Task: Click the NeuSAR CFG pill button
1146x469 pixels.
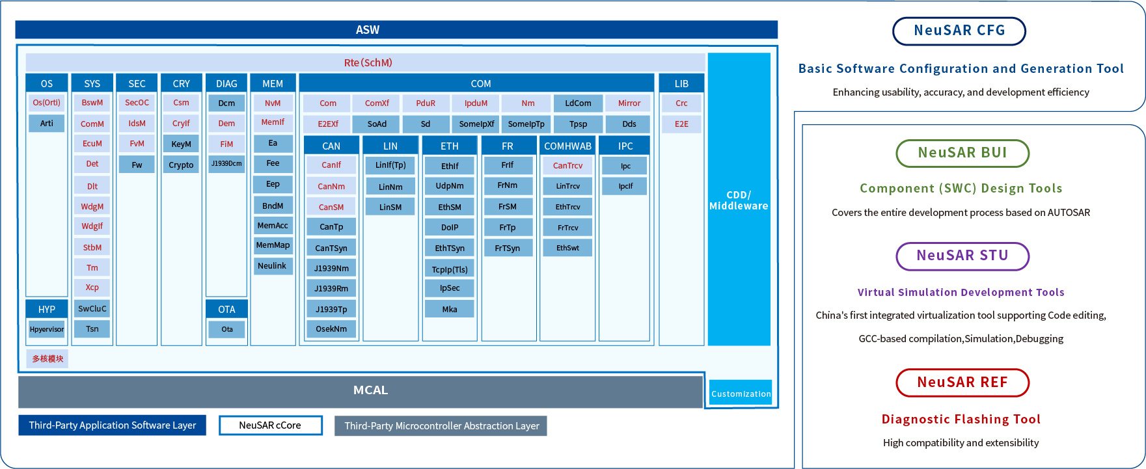Action: point(959,31)
